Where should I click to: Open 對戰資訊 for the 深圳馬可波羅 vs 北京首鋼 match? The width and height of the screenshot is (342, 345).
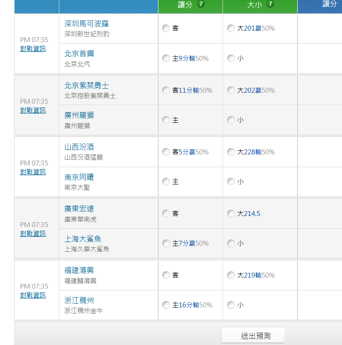tap(33, 49)
